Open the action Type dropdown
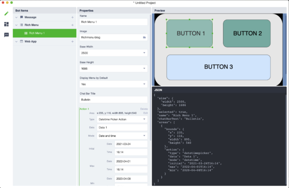Screen dimensions: 289x188 [144, 119]
